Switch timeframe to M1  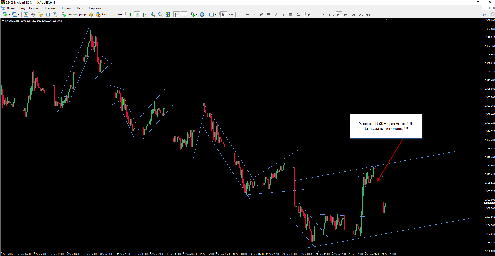click(310, 14)
